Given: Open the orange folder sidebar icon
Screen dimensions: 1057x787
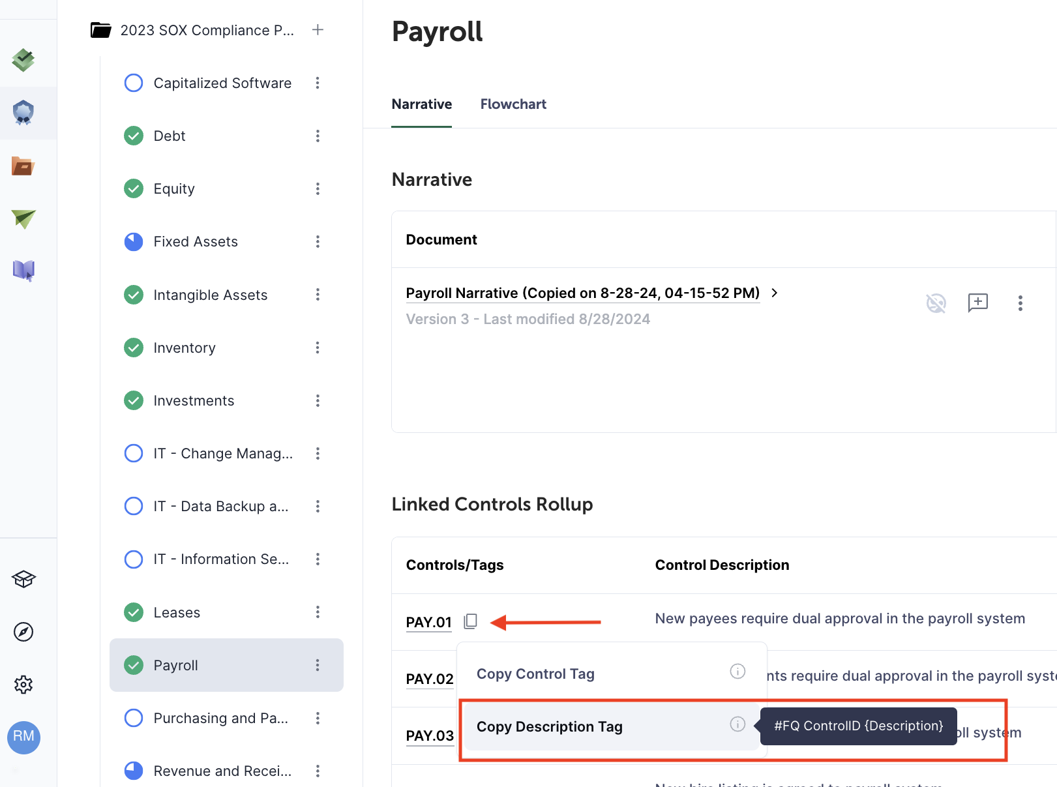Looking at the screenshot, I should click(23, 166).
